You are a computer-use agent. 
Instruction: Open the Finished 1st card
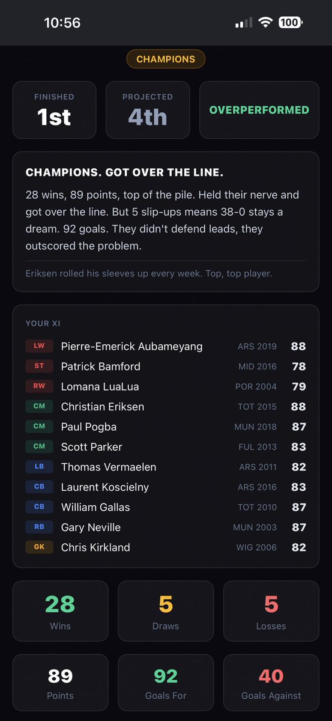pos(55,110)
